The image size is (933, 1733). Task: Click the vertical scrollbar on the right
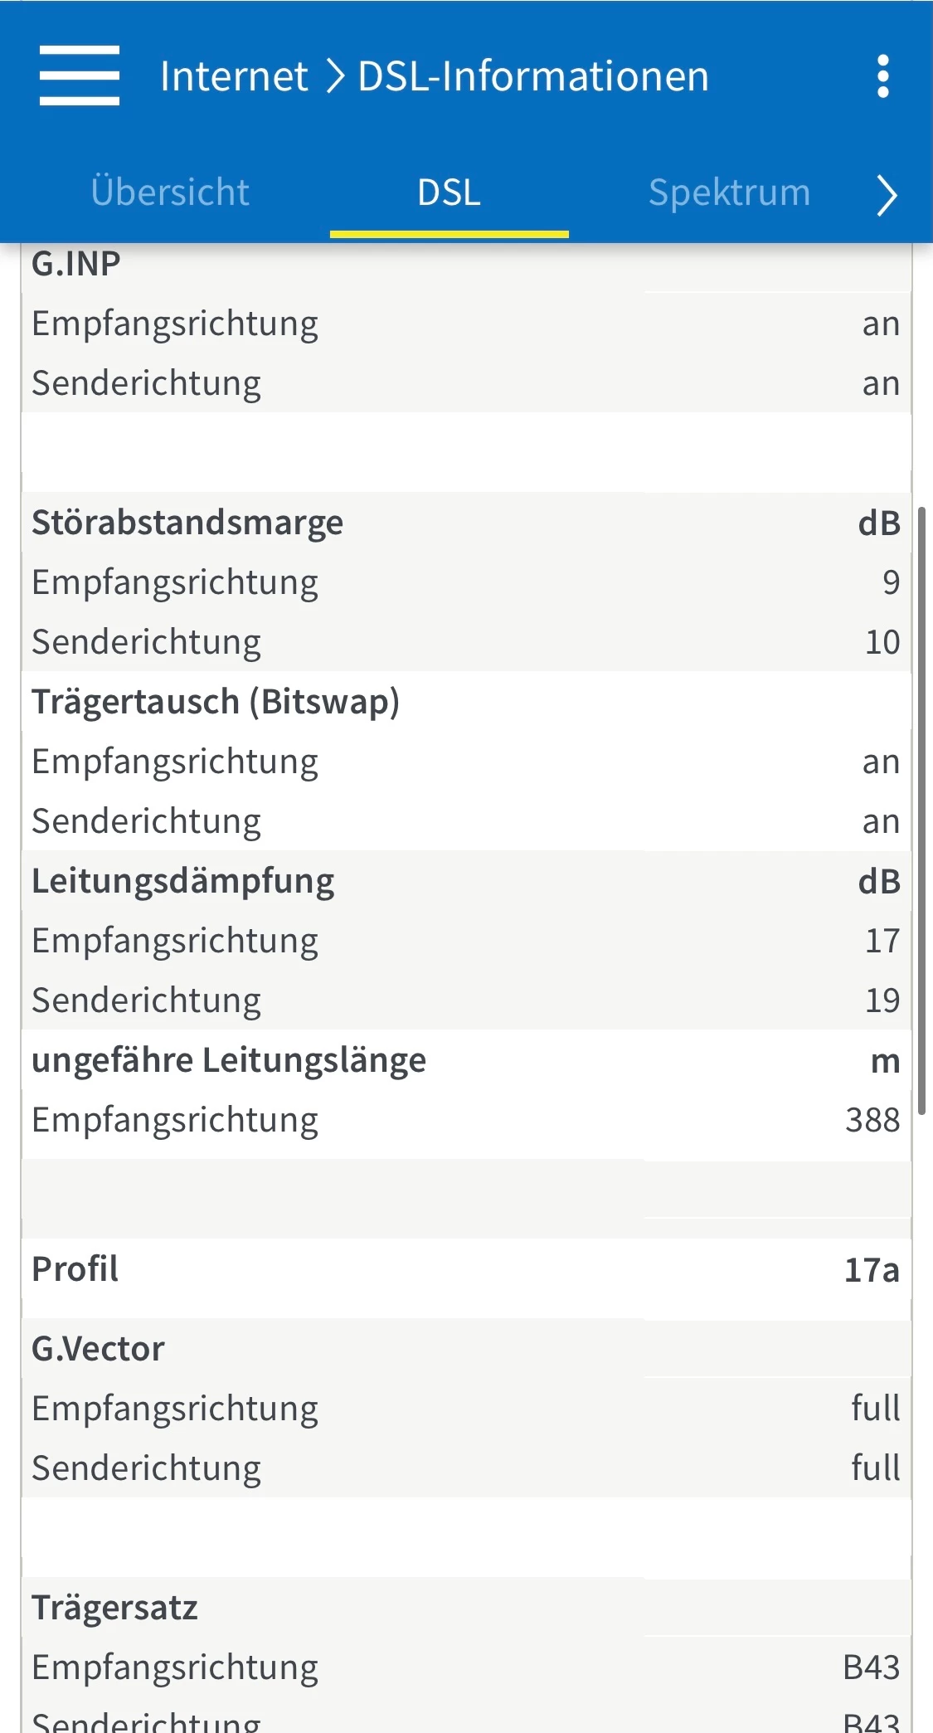921,809
